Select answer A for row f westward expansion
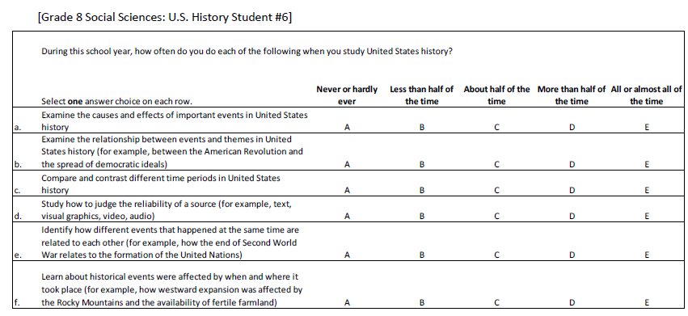Image resolution: width=688 pixels, height=316 pixels. (x=347, y=302)
